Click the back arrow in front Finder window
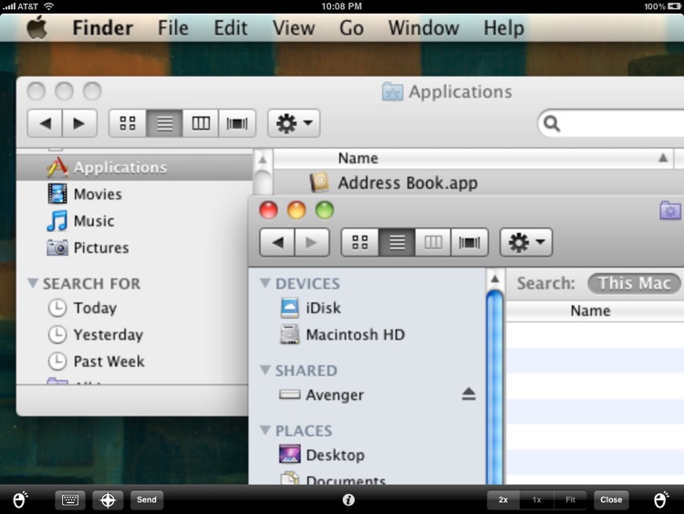The height and width of the screenshot is (514, 684). click(277, 242)
